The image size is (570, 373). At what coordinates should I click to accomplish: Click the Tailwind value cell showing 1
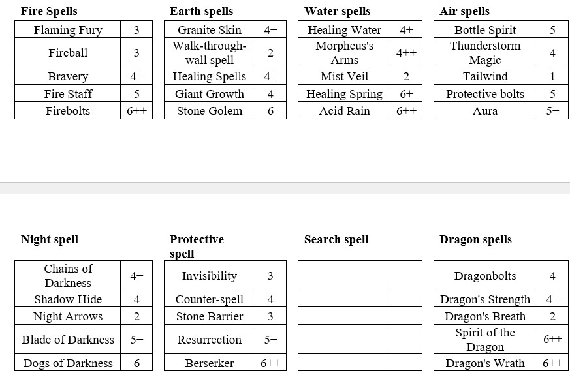(x=552, y=76)
